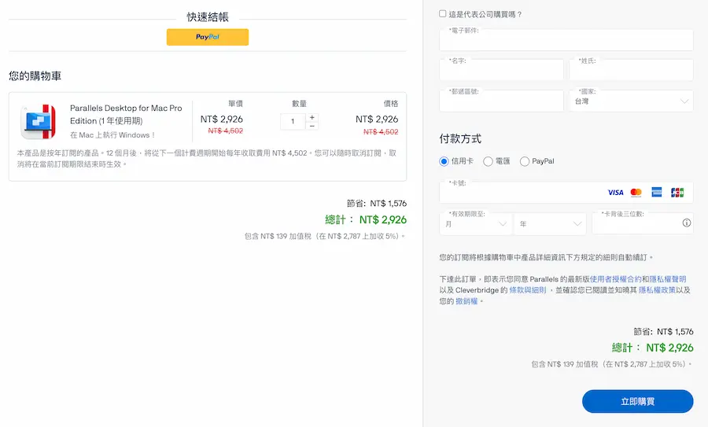Decrease quantity with the minus button
This screenshot has width=708, height=427.
click(312, 126)
